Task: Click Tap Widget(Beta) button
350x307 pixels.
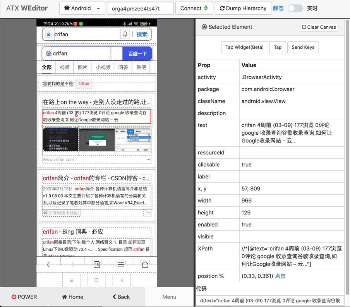Action: point(244,47)
